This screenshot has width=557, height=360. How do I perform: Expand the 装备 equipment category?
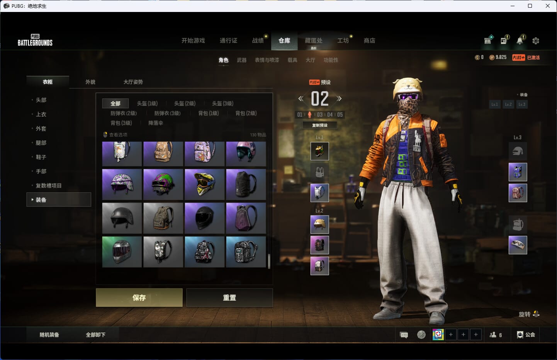pyautogui.click(x=59, y=200)
